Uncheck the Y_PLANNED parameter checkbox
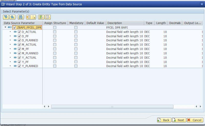Screen dimensions: 205x126 pos(19,66)
